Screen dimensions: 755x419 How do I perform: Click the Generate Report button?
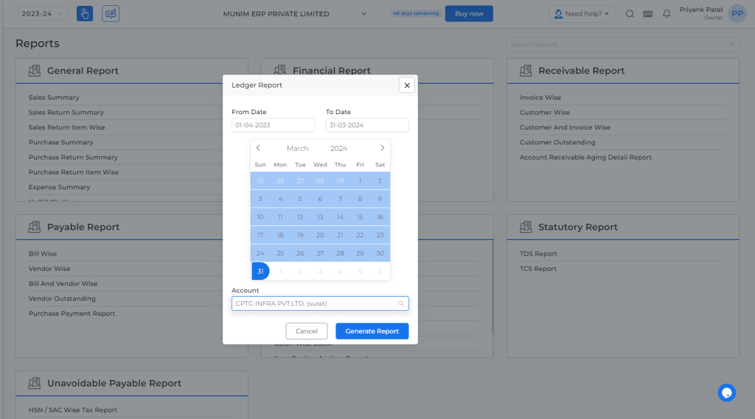pyautogui.click(x=372, y=331)
